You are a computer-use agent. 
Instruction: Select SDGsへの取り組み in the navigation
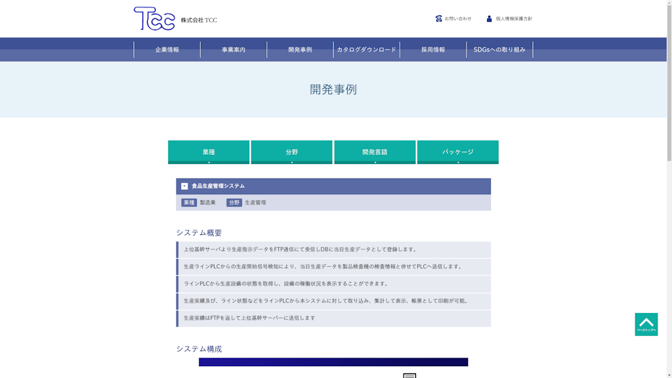[499, 49]
